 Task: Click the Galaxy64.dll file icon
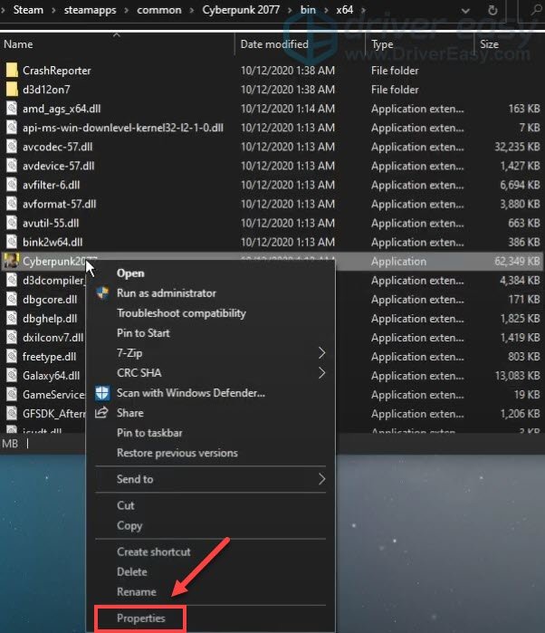[x=12, y=376]
